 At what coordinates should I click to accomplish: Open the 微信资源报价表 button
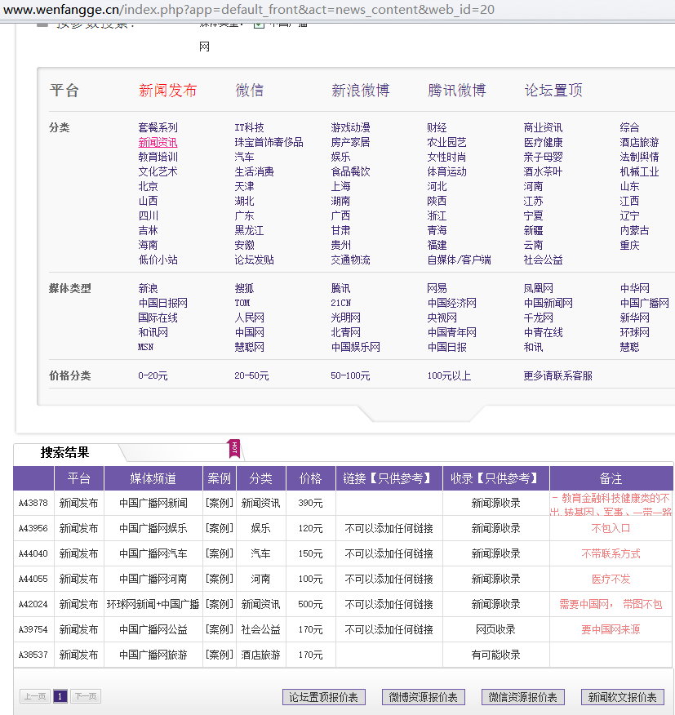pyautogui.click(x=523, y=697)
